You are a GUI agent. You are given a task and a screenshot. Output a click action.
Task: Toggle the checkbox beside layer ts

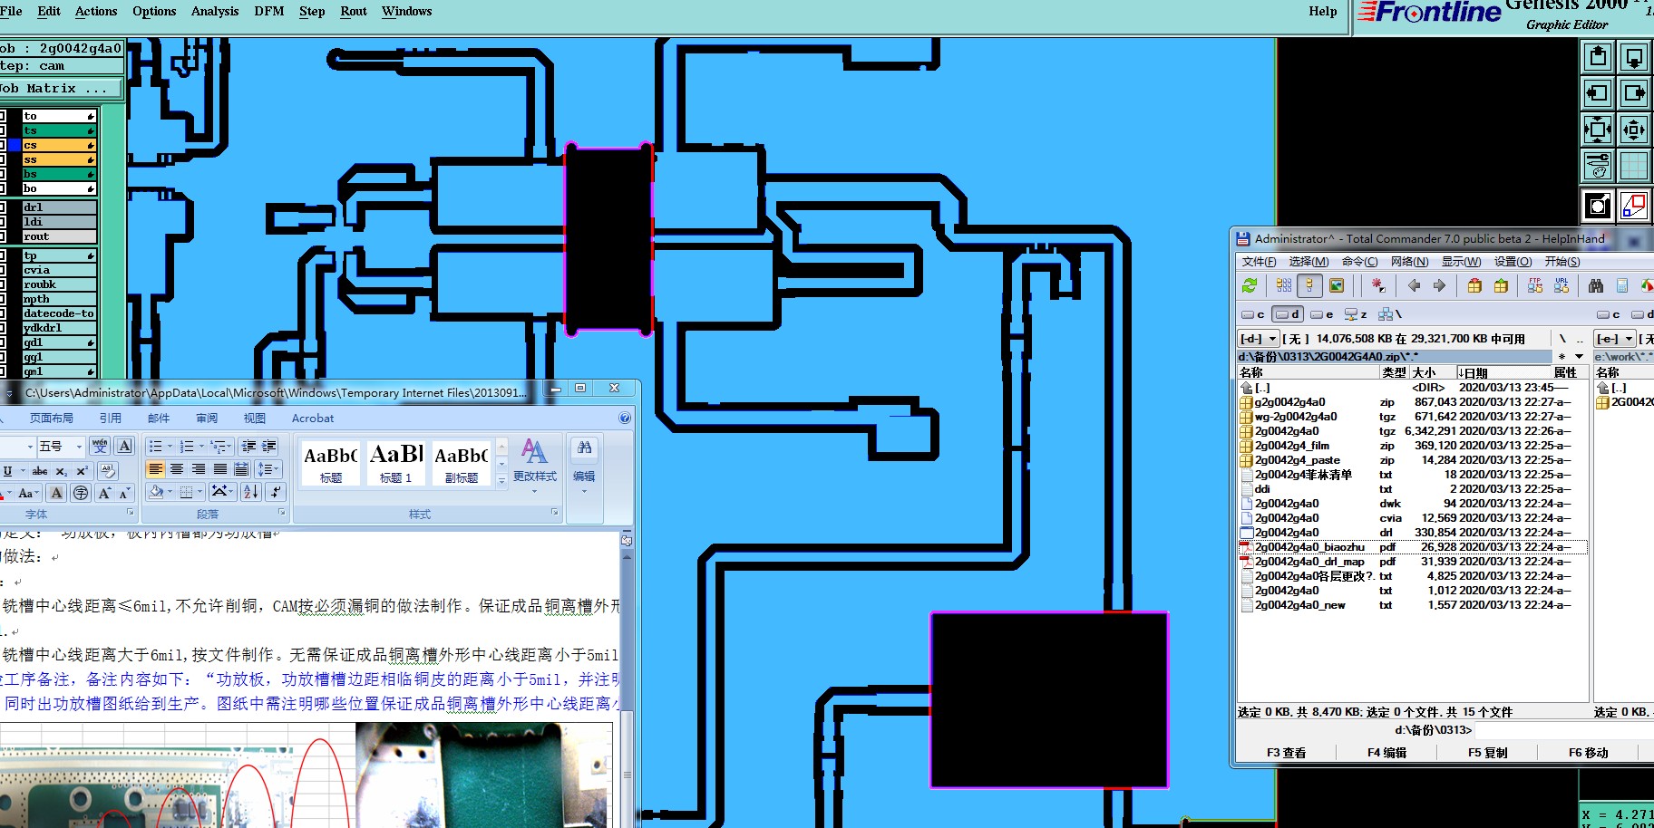click(3, 130)
